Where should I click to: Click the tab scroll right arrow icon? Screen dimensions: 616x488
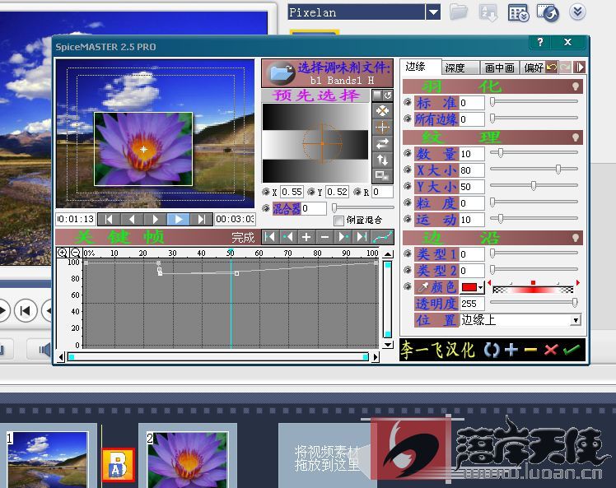click(x=581, y=67)
